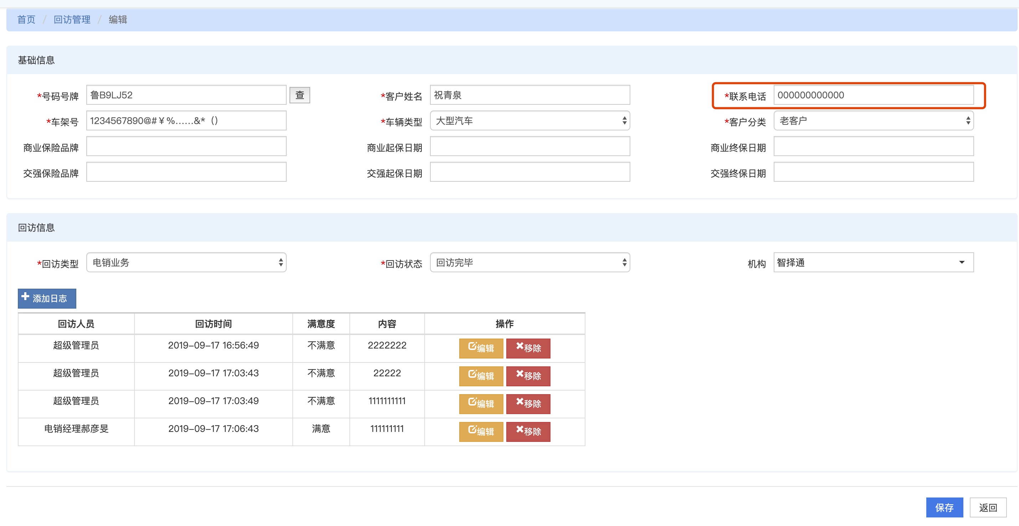Viewport: 1019px width, 526px height.
Task: Remove the 17:03:49 visit log entry
Action: coord(528,403)
